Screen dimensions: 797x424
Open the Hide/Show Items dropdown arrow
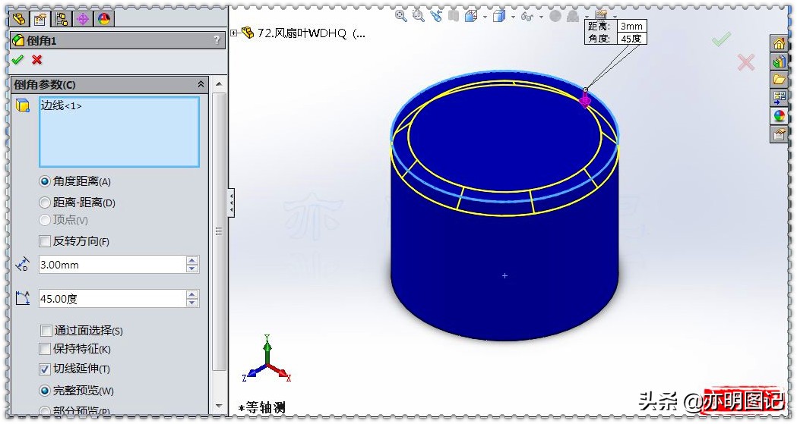tap(541, 17)
